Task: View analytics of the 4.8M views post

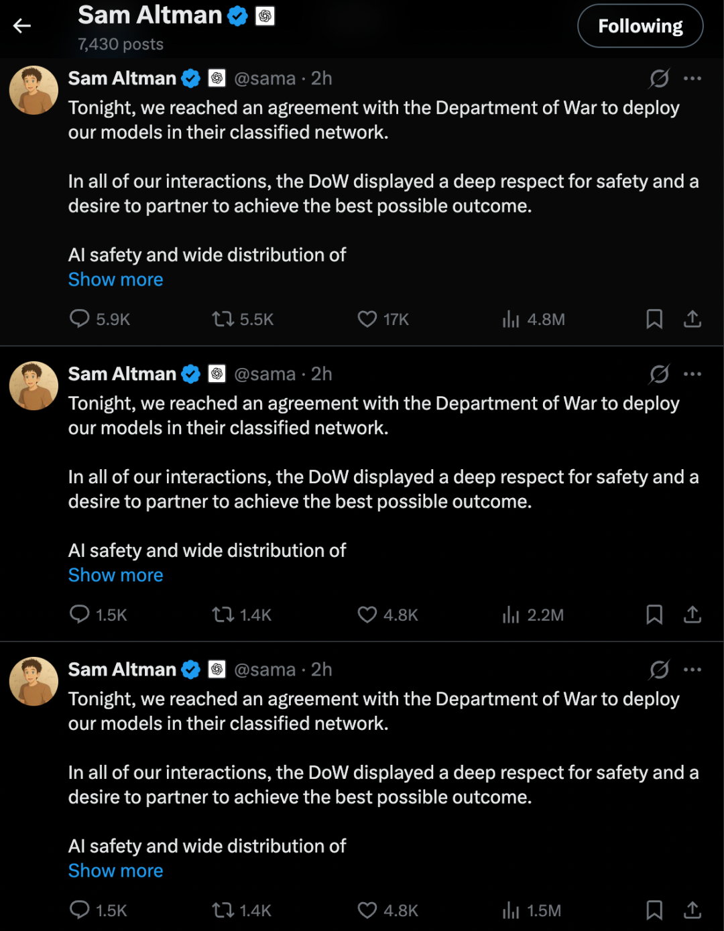Action: (x=511, y=319)
